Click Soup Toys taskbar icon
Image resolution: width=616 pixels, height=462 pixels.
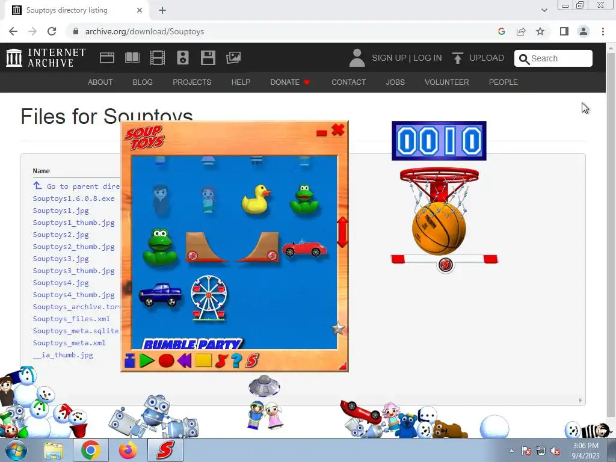coord(165,450)
